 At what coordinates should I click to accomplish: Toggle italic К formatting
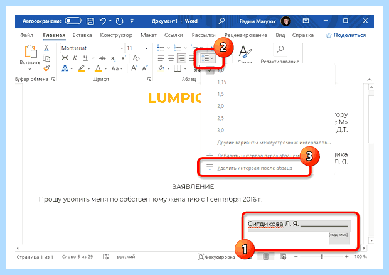(x=75, y=58)
